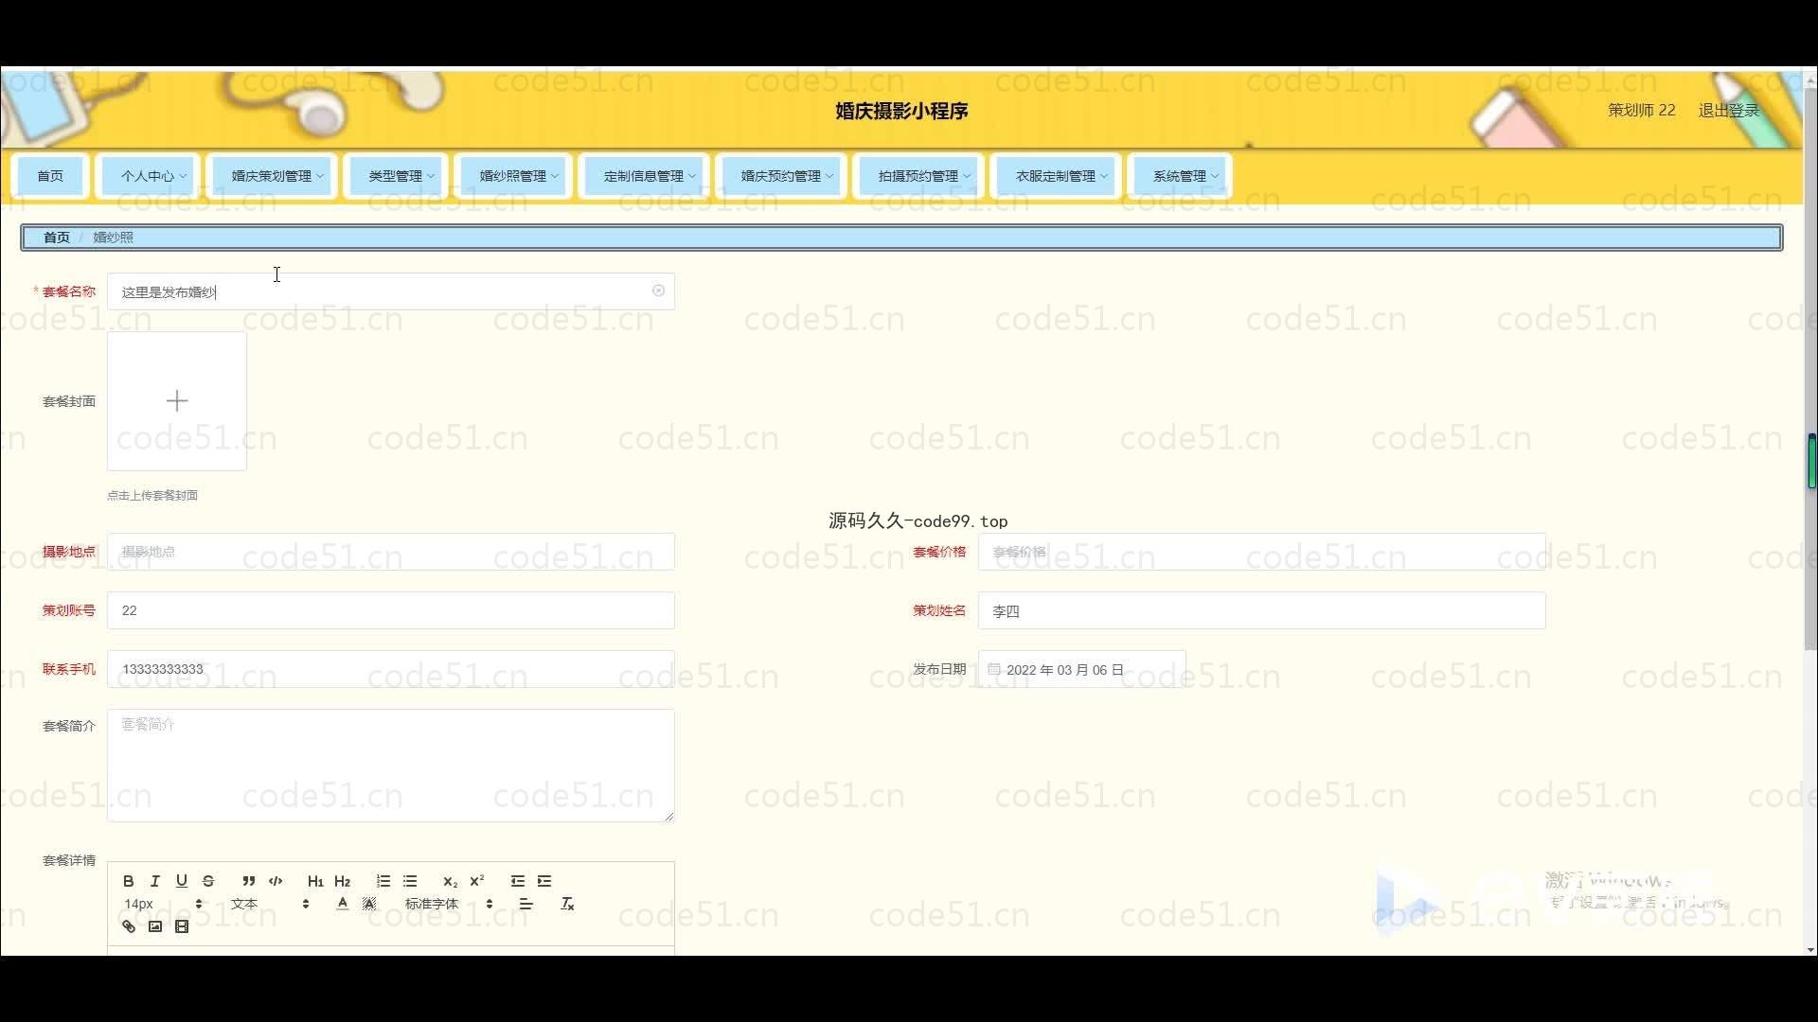This screenshot has height=1022, width=1818.
Task: Upload package cover via plus box
Action: click(x=177, y=401)
